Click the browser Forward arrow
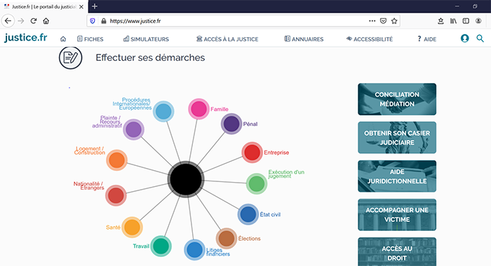This screenshot has height=266, width=491. coord(21,21)
